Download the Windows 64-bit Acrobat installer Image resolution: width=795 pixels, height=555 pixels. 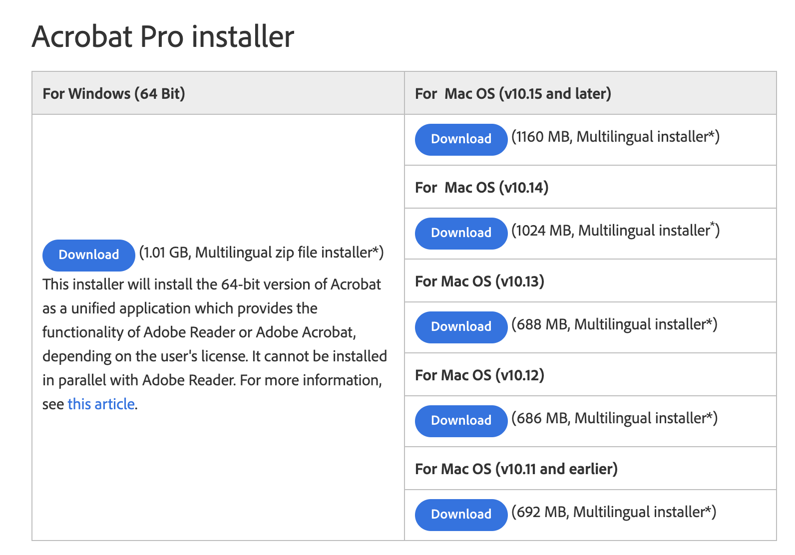pos(88,255)
